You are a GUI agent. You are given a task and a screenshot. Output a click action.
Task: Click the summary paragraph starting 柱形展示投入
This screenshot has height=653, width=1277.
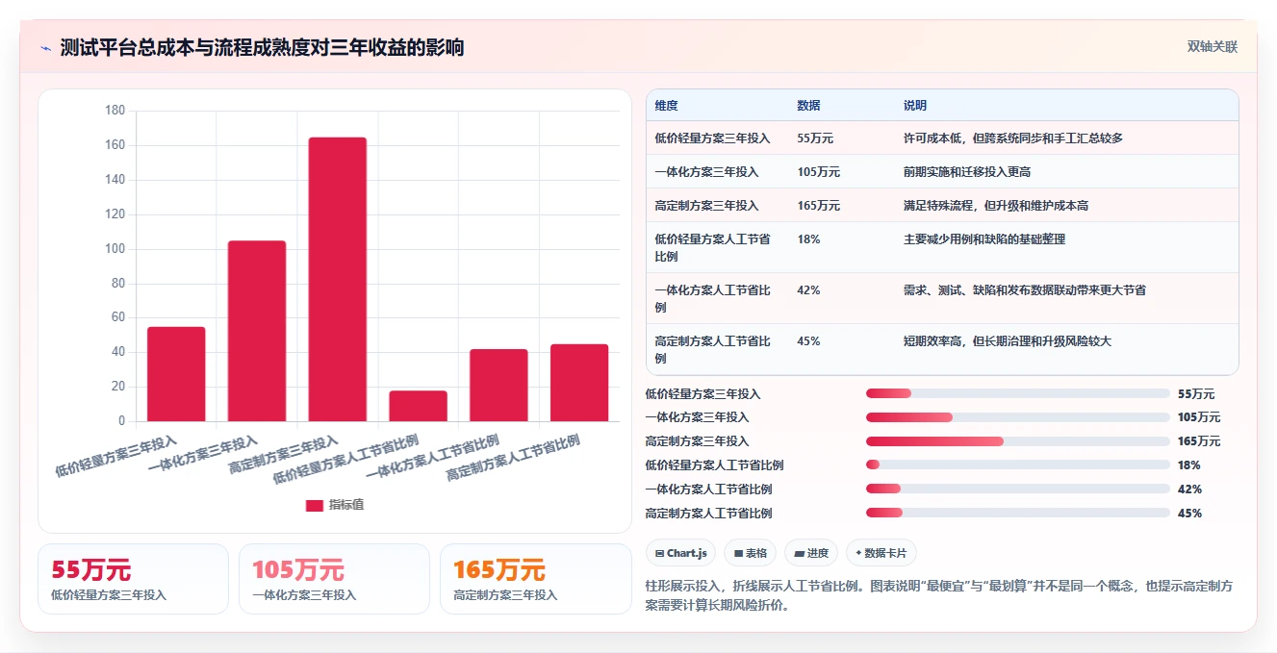pos(939,595)
